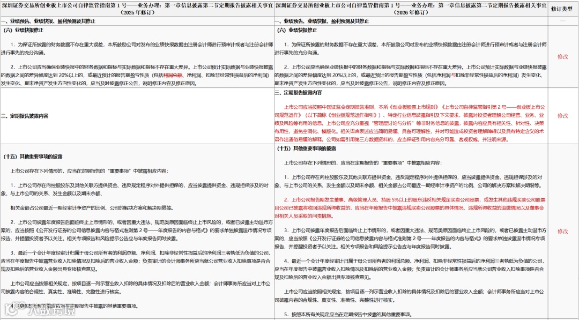Click the red paragraph "2. 上市公司报告期发生董事、高级管理人员"
This screenshot has height=320, width=579.
411,208
